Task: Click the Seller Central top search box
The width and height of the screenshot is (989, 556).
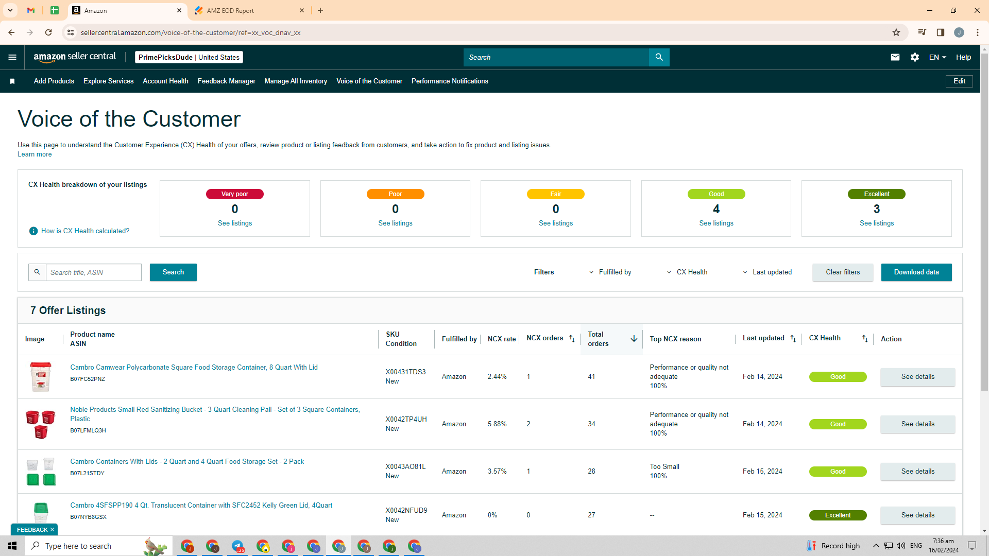Action: point(556,57)
